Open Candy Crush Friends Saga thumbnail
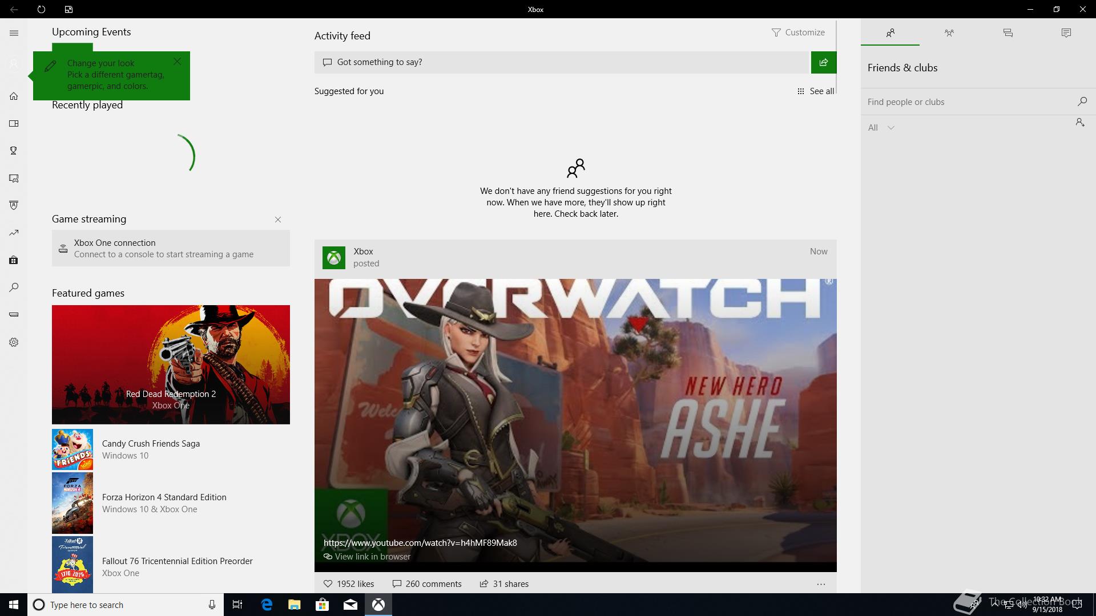This screenshot has width=1096, height=616. click(x=72, y=449)
